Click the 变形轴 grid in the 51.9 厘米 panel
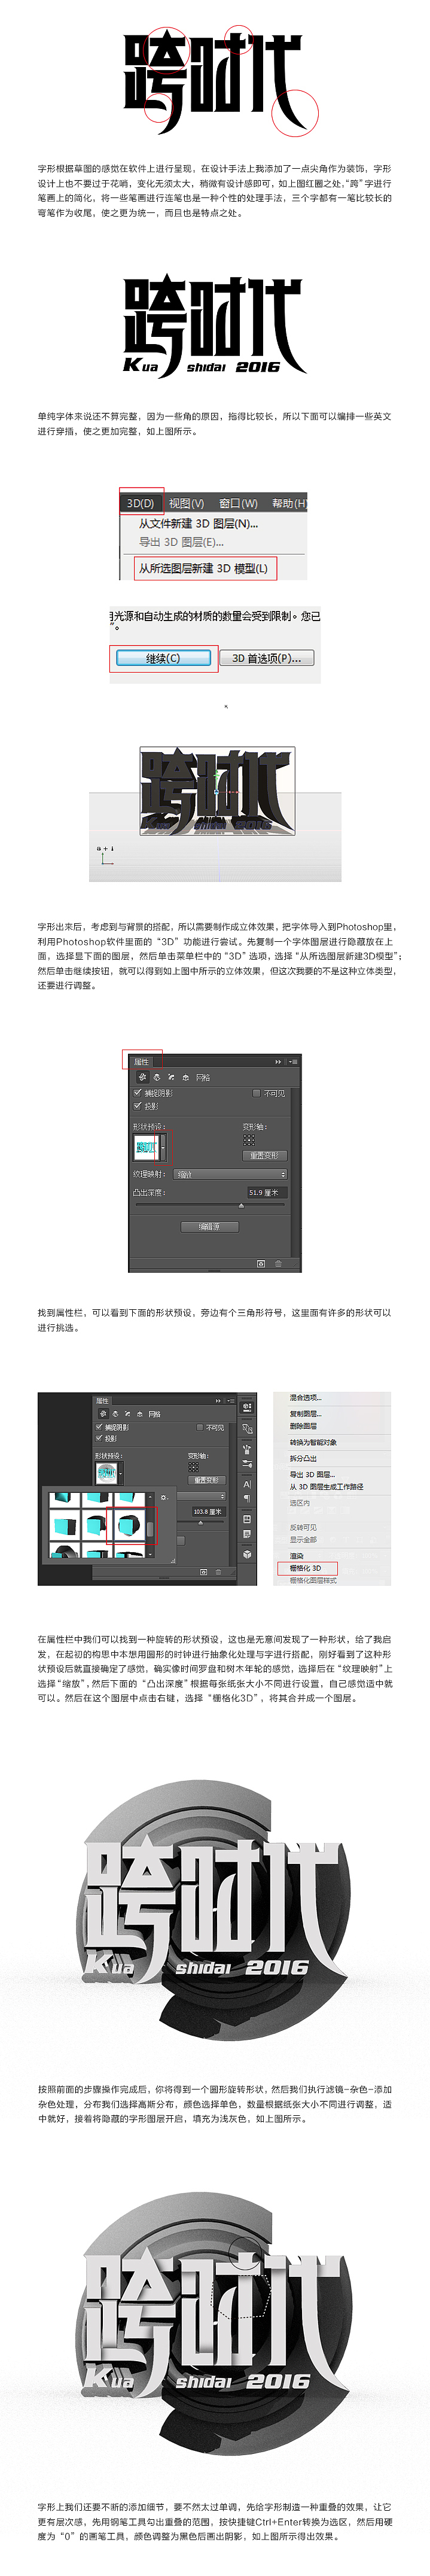Screen dimensions: 430x2576 coord(249,1140)
